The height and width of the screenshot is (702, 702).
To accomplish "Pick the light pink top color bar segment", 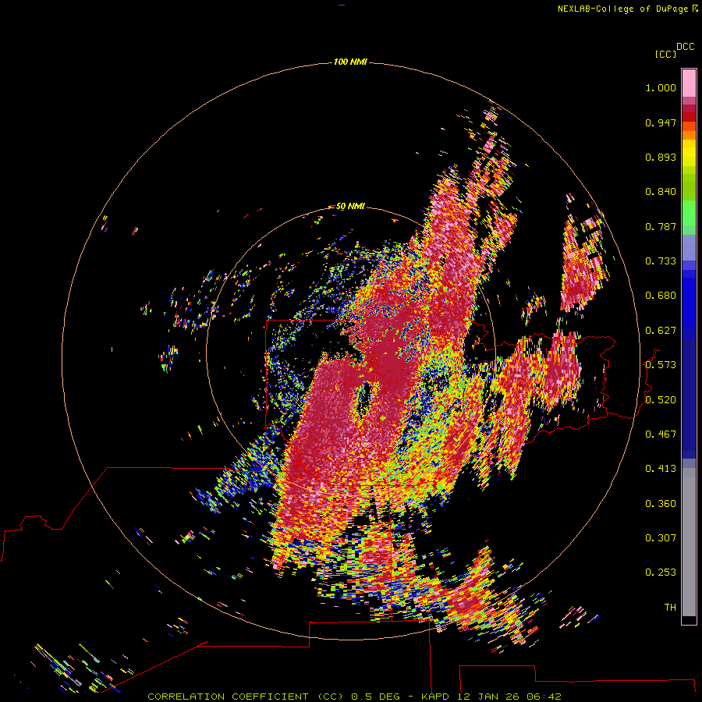I will click(689, 83).
